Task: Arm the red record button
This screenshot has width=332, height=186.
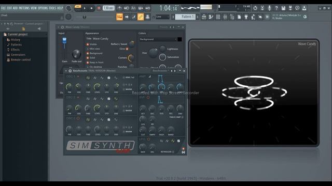Action: pyautogui.click(x=99, y=8)
